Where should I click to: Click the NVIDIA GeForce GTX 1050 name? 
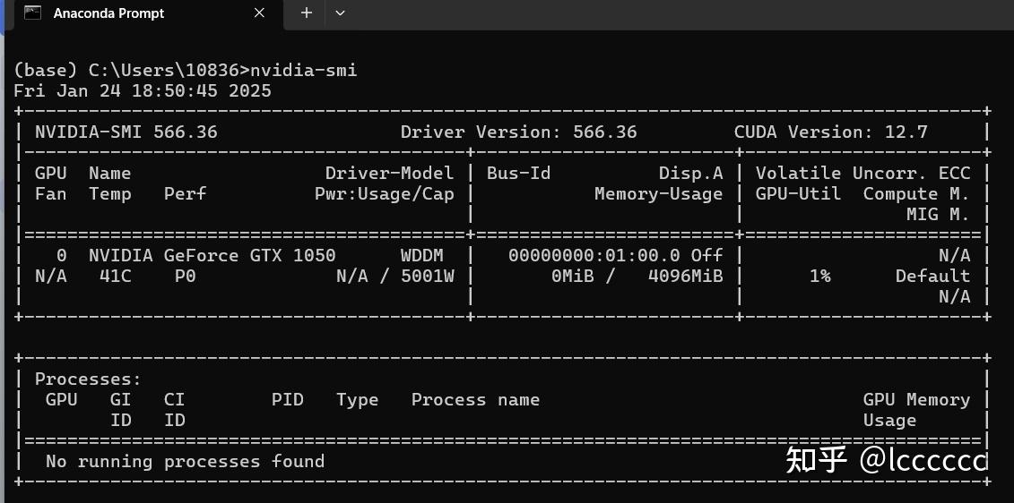pos(212,256)
